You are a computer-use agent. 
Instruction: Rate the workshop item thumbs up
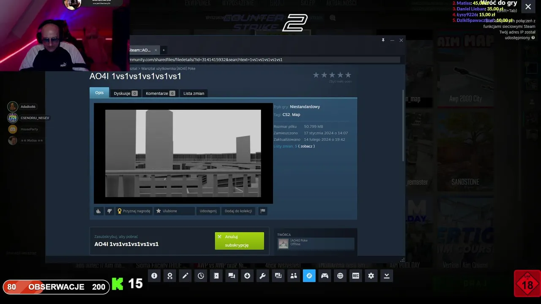pos(98,211)
